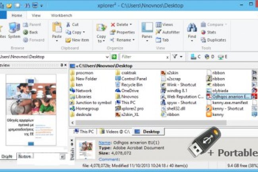The width and height of the screenshot is (258, 172).
Task: Select the Desktop folder tab
Action: click(148, 131)
